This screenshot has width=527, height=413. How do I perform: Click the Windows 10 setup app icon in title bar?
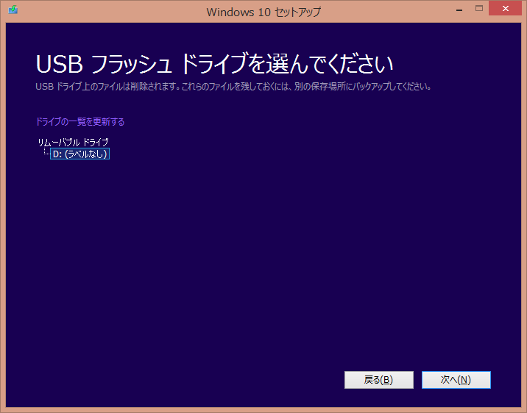coord(13,10)
